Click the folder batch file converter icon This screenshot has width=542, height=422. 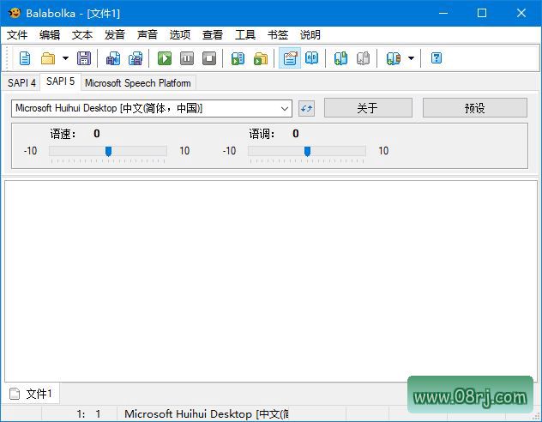pos(261,58)
